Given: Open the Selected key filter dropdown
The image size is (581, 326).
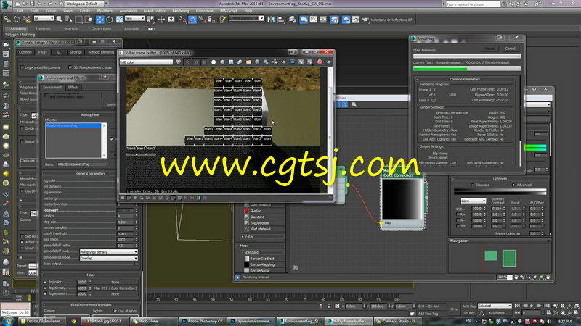Looking at the screenshot, I should [x=495, y=306].
